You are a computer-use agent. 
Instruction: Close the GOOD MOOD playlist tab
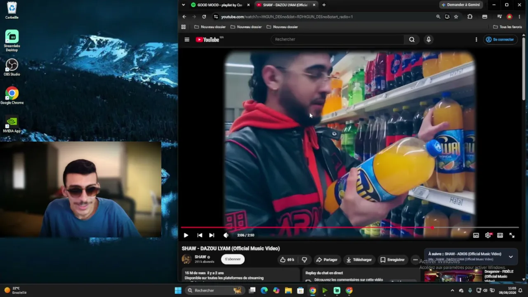248,5
